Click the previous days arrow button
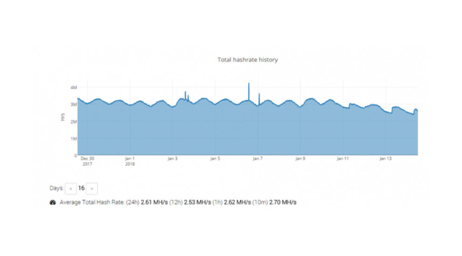Image resolution: width=462 pixels, height=256 pixels. click(71, 189)
